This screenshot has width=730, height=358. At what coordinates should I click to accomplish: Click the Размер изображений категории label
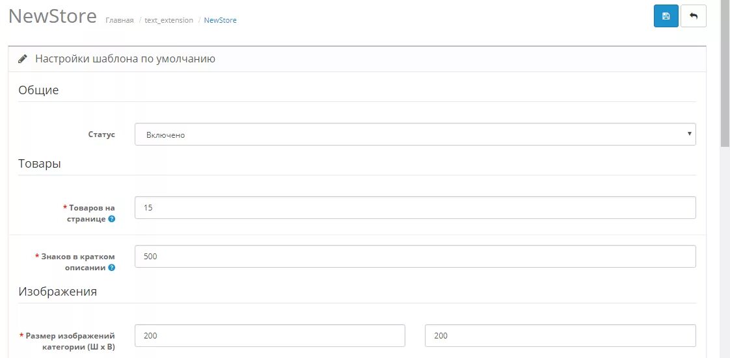tap(67, 341)
